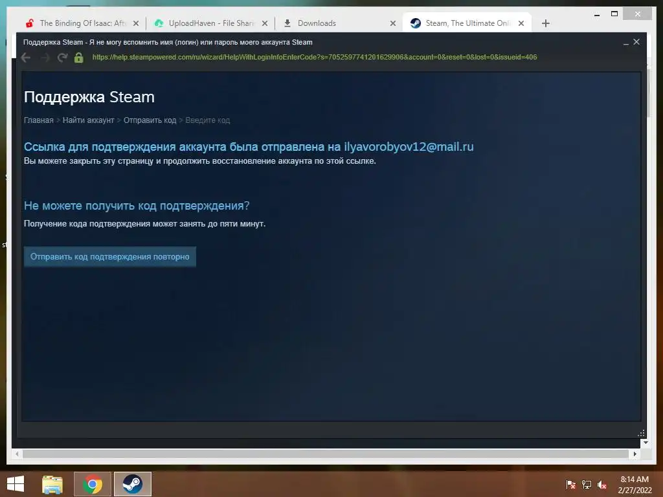
Task: Open the Windows Start menu
Action: [16, 484]
